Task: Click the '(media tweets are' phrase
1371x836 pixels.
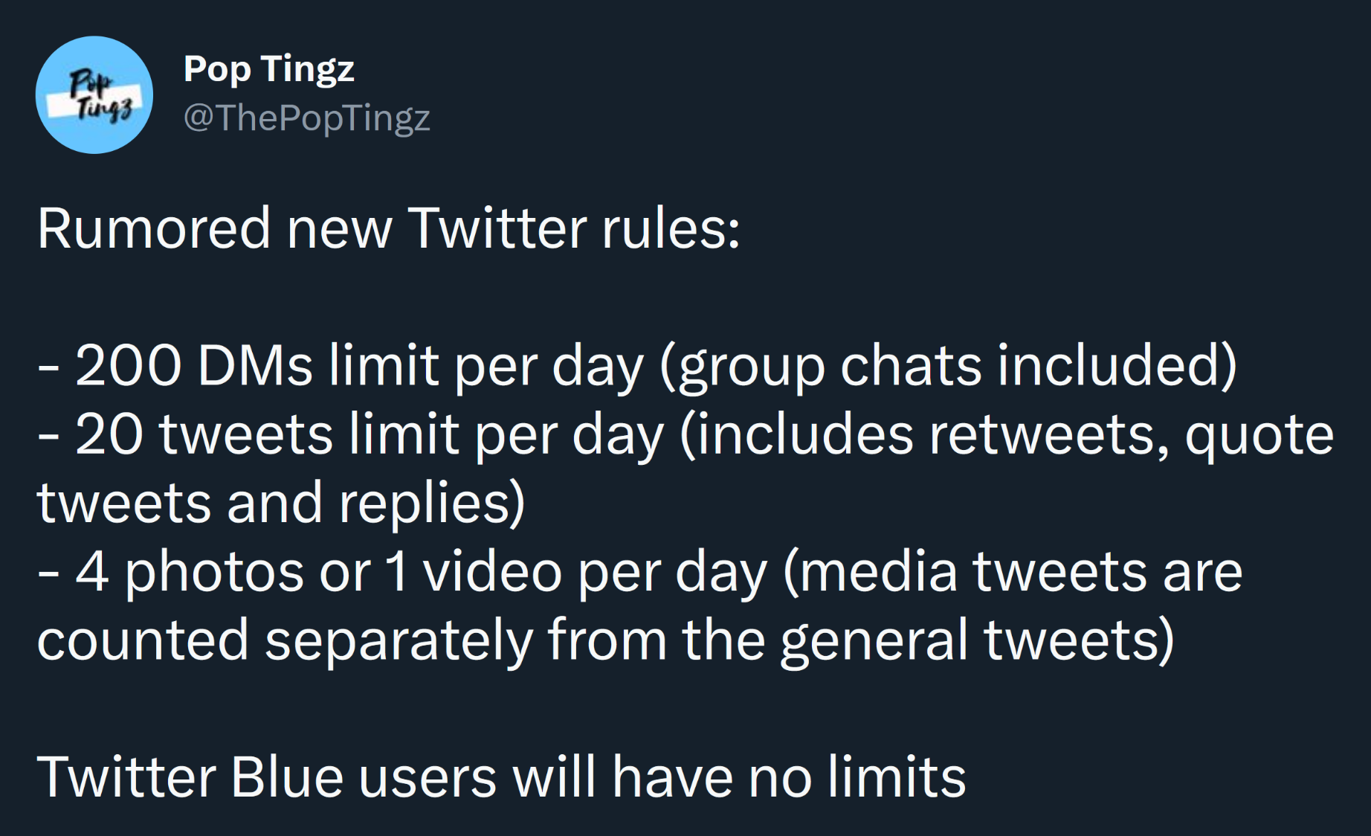Action: (x=1013, y=572)
